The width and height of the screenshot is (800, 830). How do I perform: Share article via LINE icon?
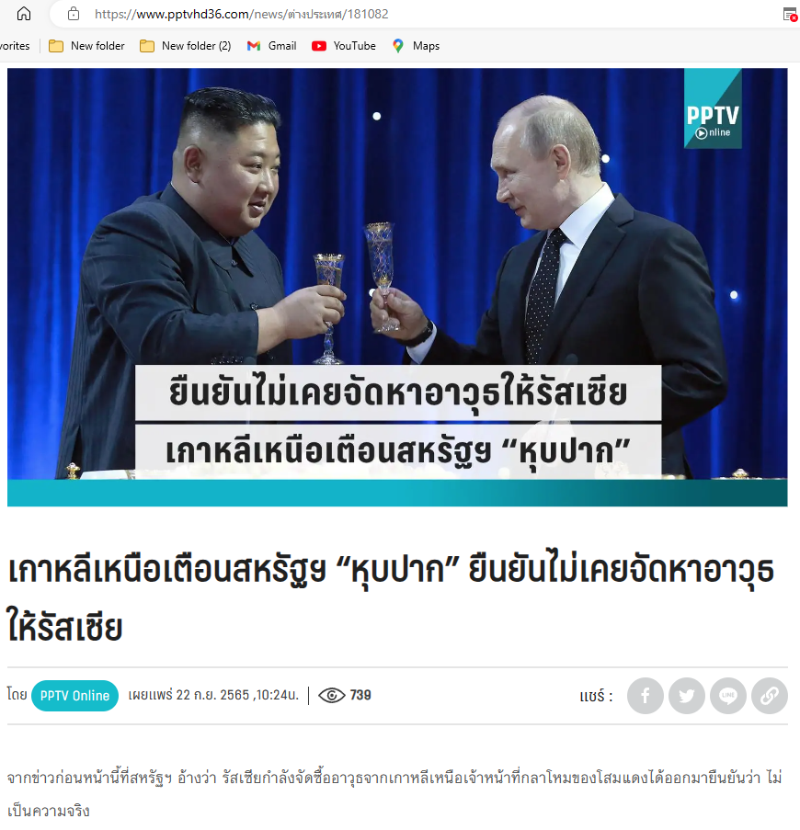tap(728, 696)
